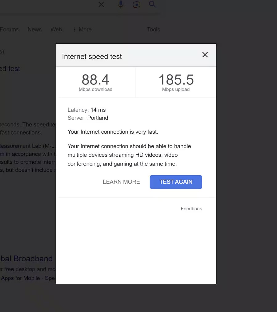Click the TEST AGAIN button

tap(176, 182)
